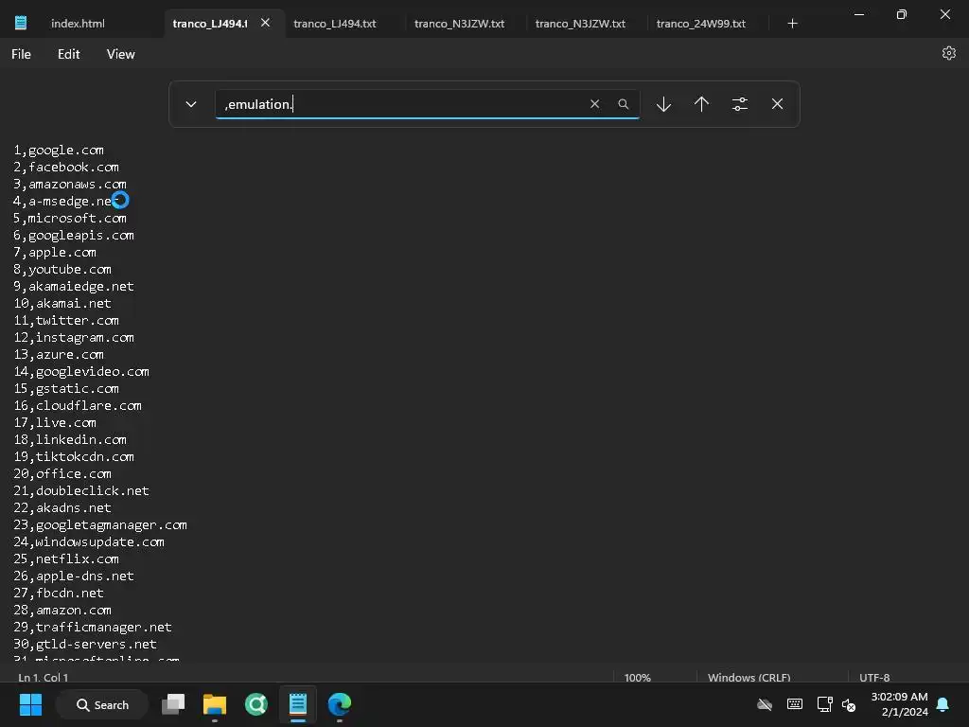Open the notifications bell
Screen dimensions: 969x727
point(943,704)
